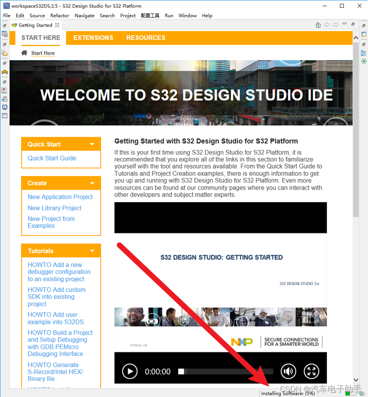Click the forward navigation arrow icon

pyautogui.click(x=336, y=25)
